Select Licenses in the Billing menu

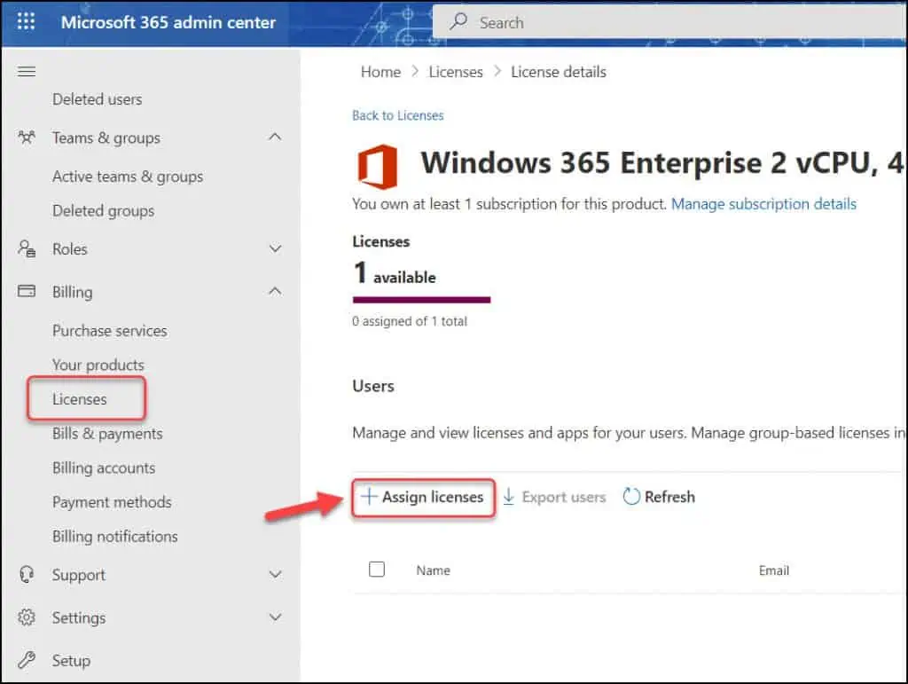coord(79,399)
